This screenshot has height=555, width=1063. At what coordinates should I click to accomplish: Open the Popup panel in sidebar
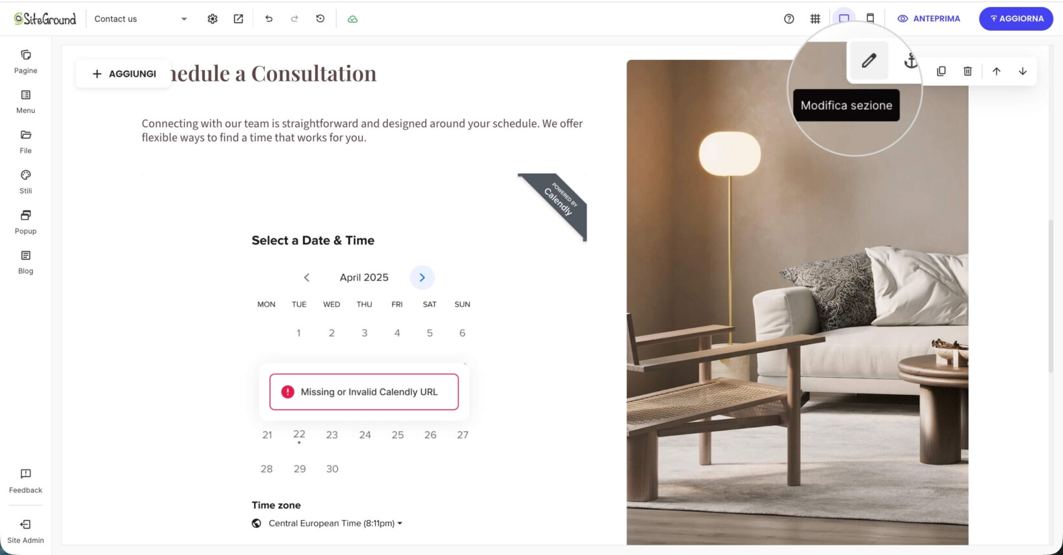coord(26,222)
